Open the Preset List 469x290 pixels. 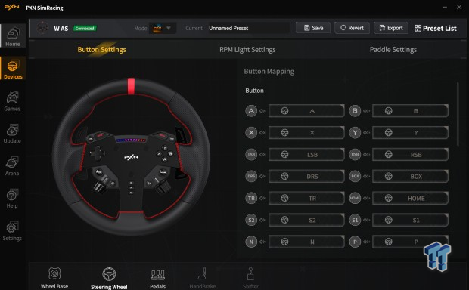pos(436,29)
